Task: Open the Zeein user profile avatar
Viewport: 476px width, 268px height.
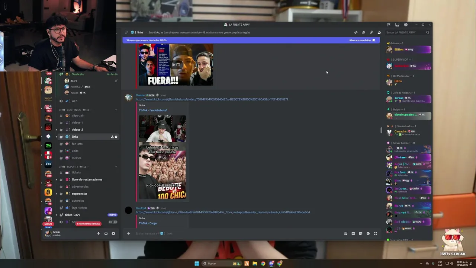Action: [48, 233]
